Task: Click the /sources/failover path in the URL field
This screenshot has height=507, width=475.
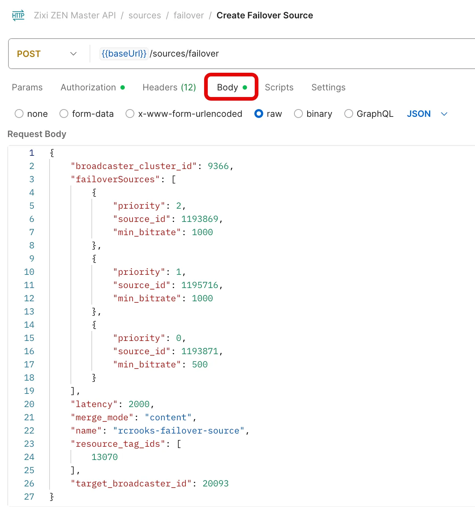Action: tap(184, 54)
